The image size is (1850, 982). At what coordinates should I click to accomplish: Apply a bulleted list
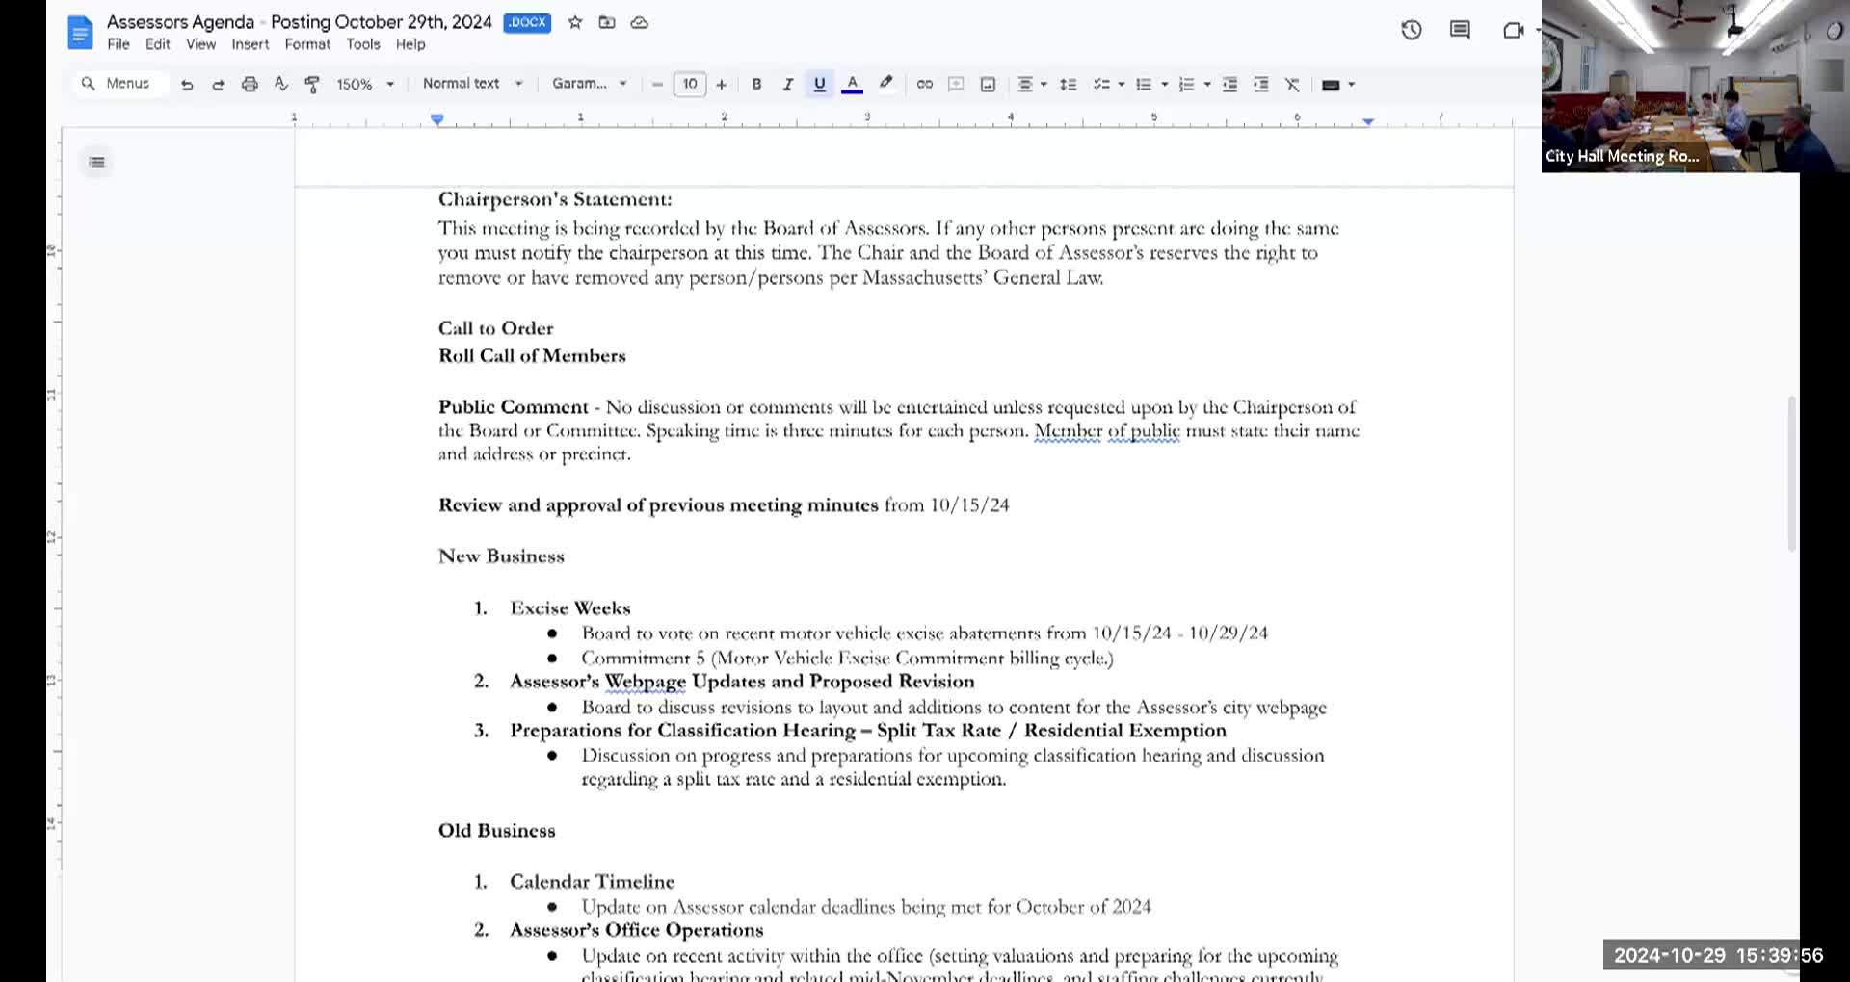(1144, 85)
